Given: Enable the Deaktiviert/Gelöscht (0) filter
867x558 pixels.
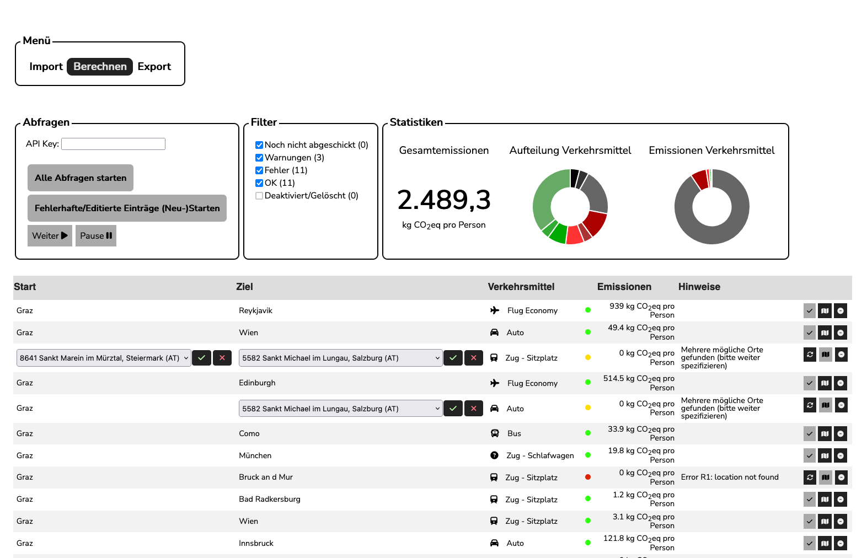Looking at the screenshot, I should click(x=259, y=196).
